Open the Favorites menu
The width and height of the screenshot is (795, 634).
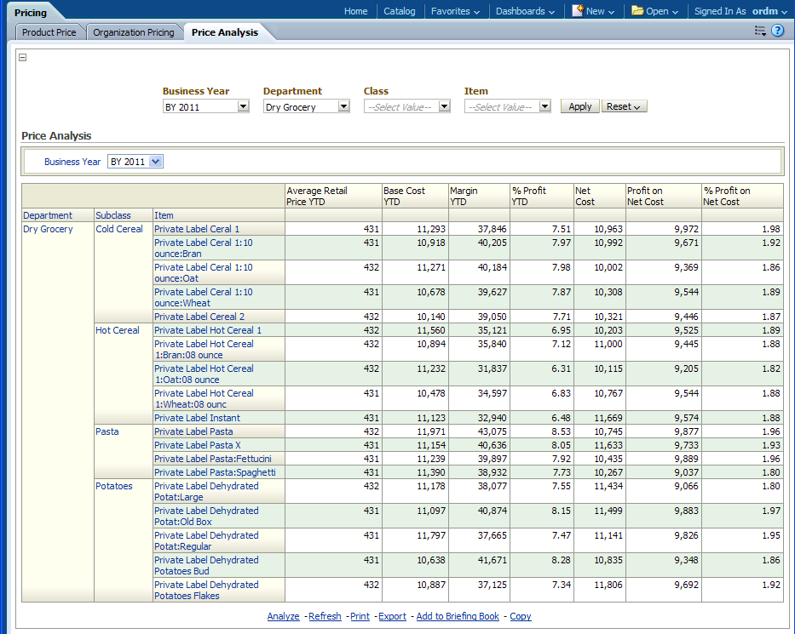coord(455,11)
